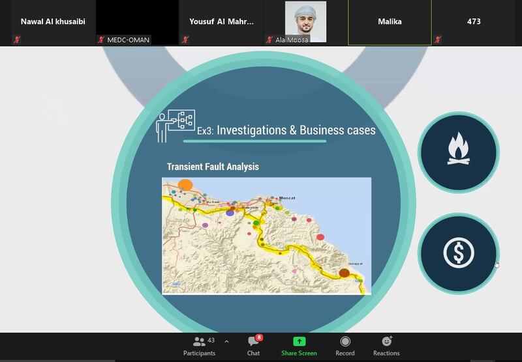Start recording with the Record icon
Viewport: 522px width, 362px height.
tap(345, 341)
